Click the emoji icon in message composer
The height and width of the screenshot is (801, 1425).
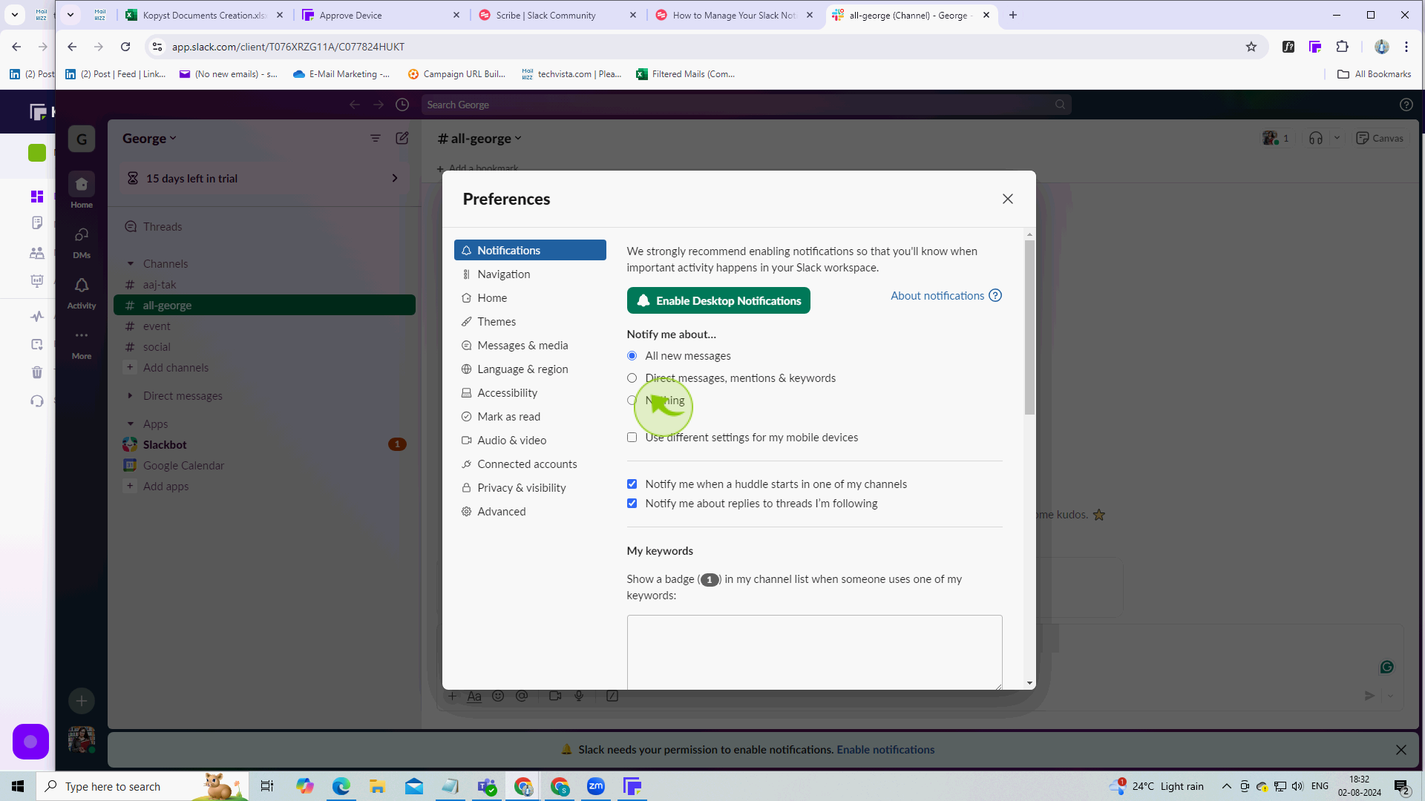[x=498, y=696]
